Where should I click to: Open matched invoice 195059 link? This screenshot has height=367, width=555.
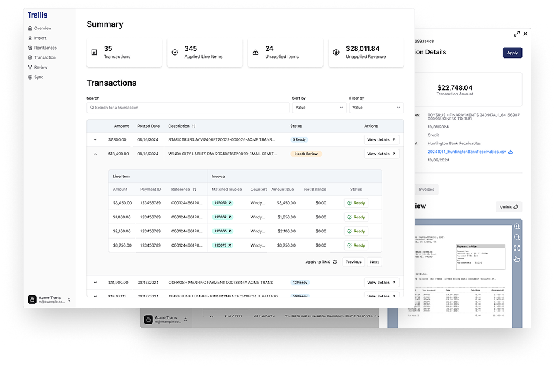[x=222, y=203]
